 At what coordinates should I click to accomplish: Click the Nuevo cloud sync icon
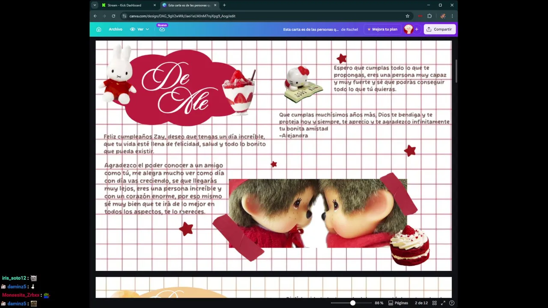tap(162, 29)
